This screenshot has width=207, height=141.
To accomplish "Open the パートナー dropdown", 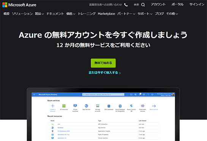I will (x=126, y=14).
